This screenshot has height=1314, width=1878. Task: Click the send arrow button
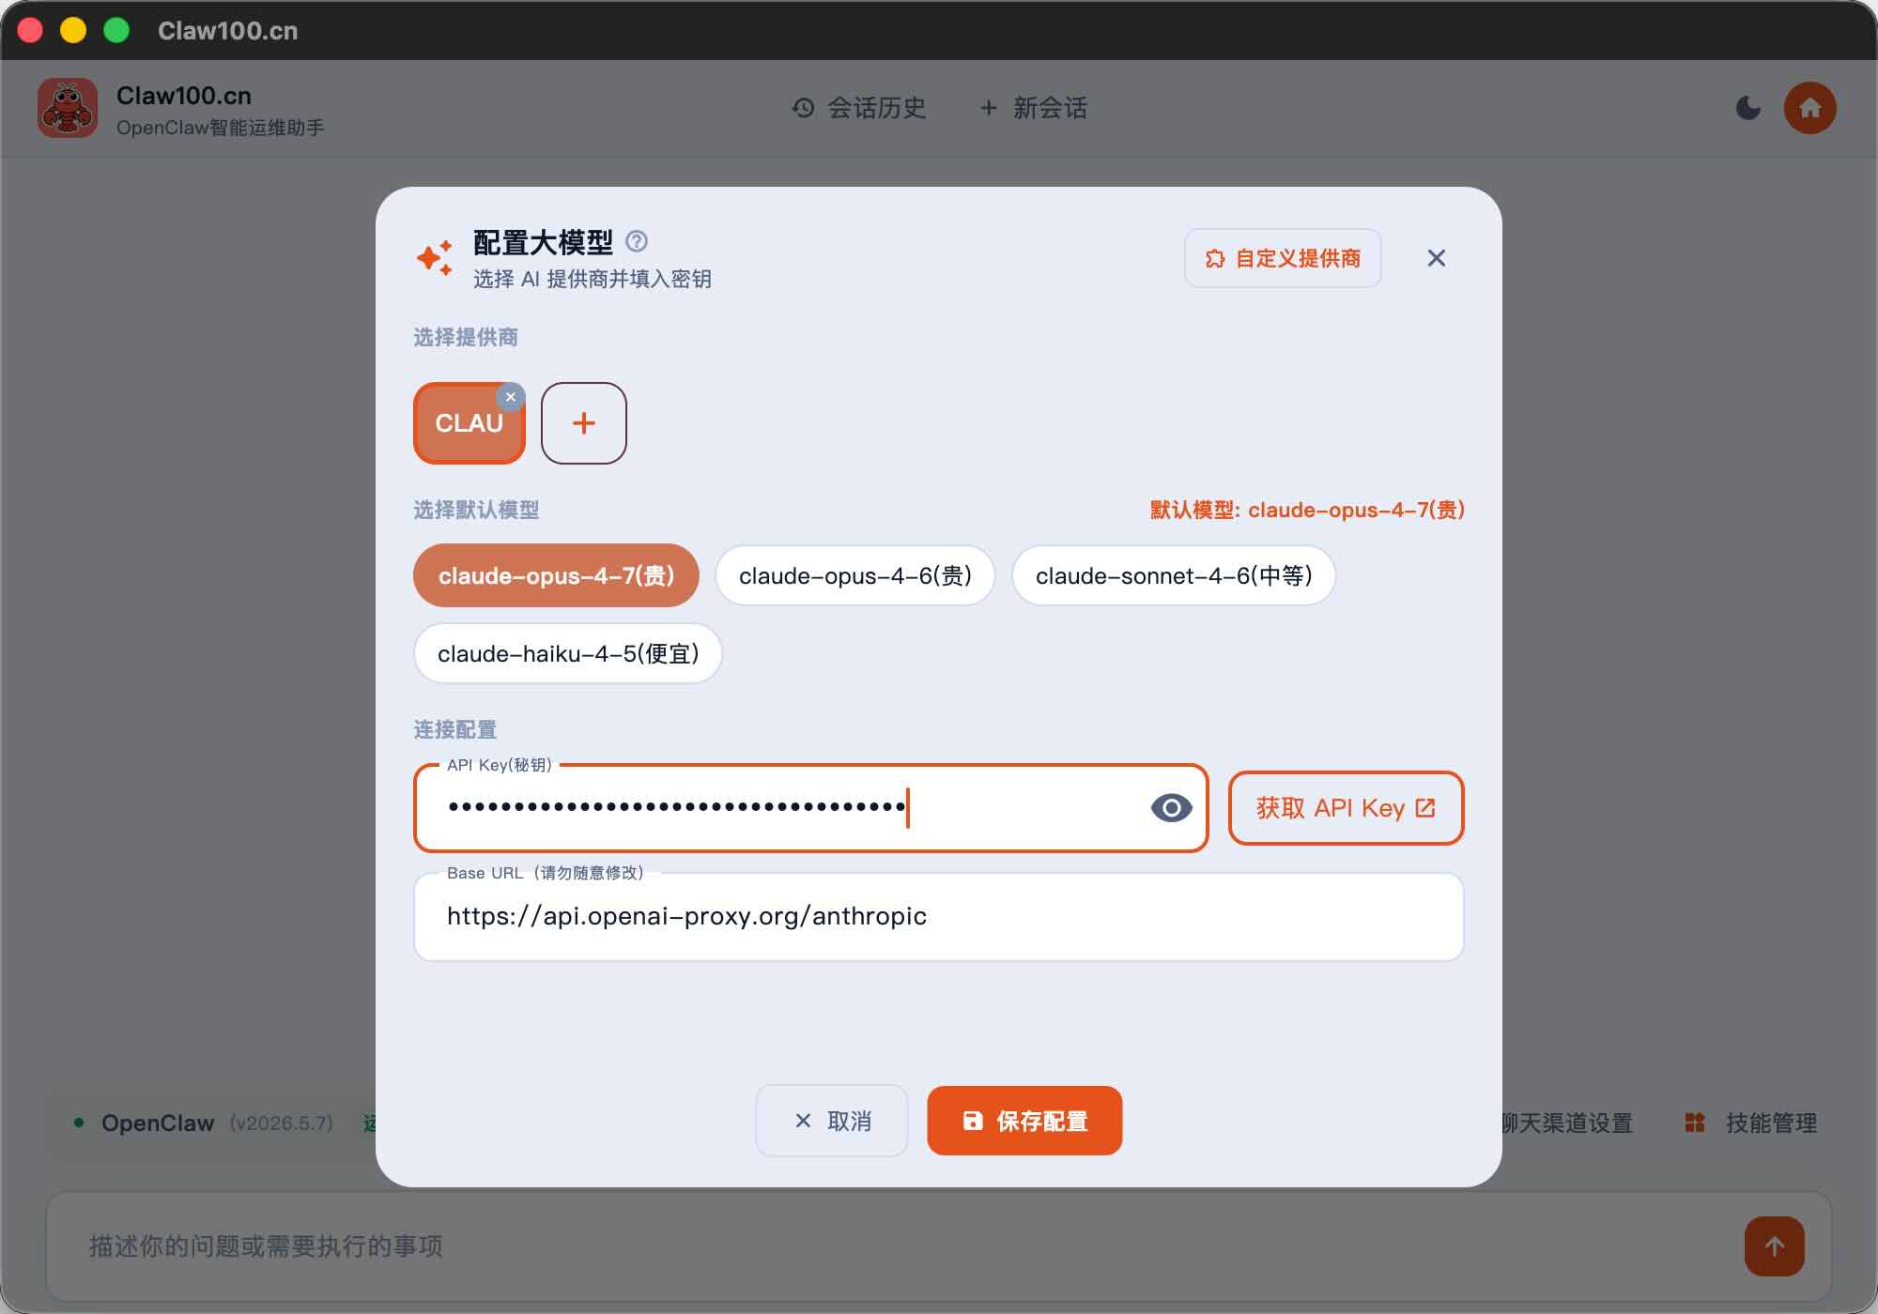tap(1775, 1246)
